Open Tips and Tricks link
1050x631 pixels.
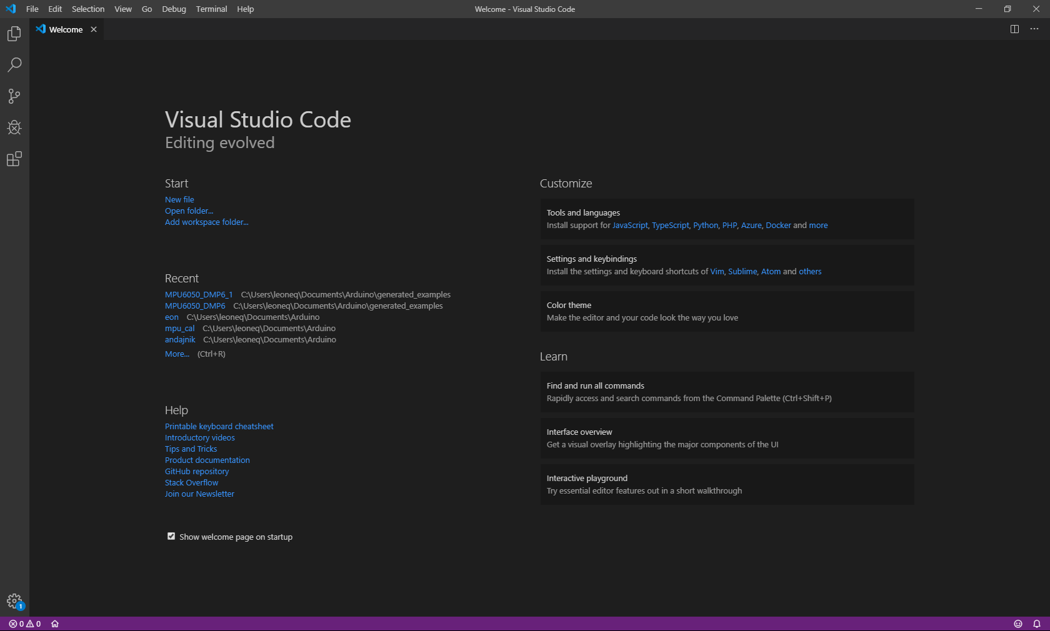point(191,449)
